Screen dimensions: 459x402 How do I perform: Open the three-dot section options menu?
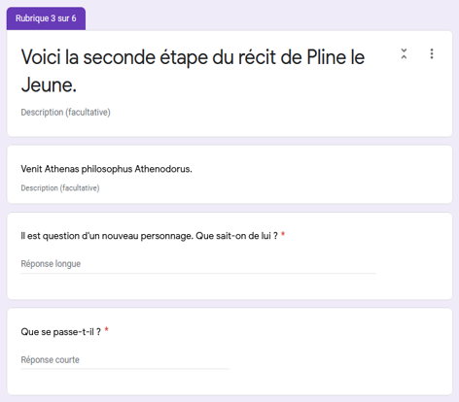[432, 53]
